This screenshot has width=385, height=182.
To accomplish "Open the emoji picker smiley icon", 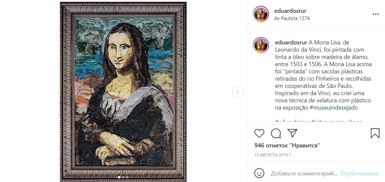I will [259, 173].
